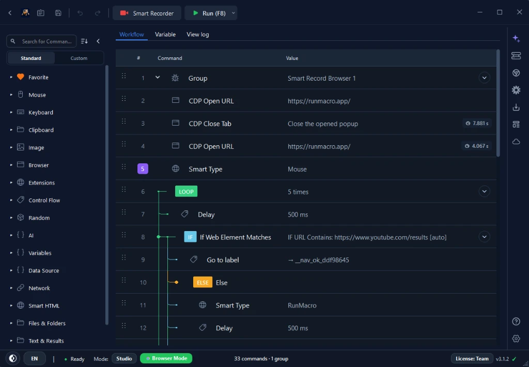Click the download icon in the right sidebar
529x367 pixels.
click(516, 107)
